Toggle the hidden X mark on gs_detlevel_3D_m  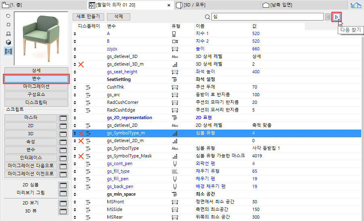tap(81, 64)
